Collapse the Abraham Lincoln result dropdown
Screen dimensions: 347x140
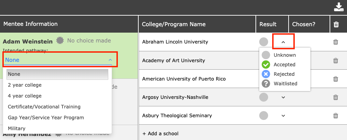click(283, 42)
